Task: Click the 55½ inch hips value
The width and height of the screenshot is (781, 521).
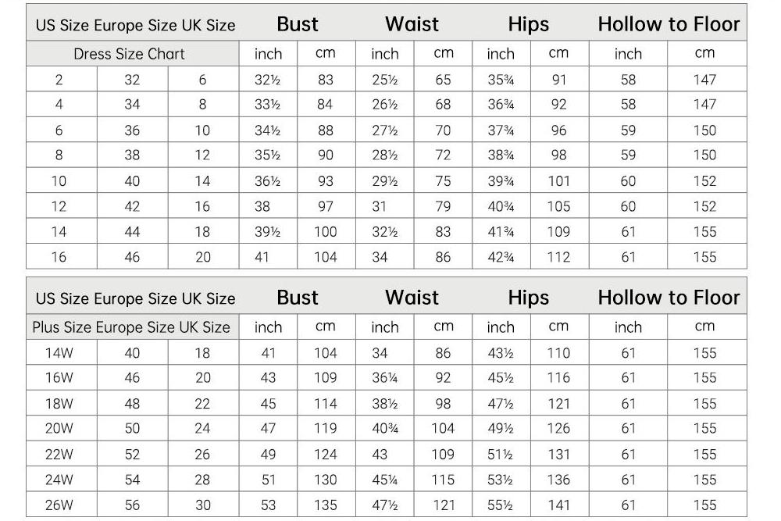Action: 501,505
